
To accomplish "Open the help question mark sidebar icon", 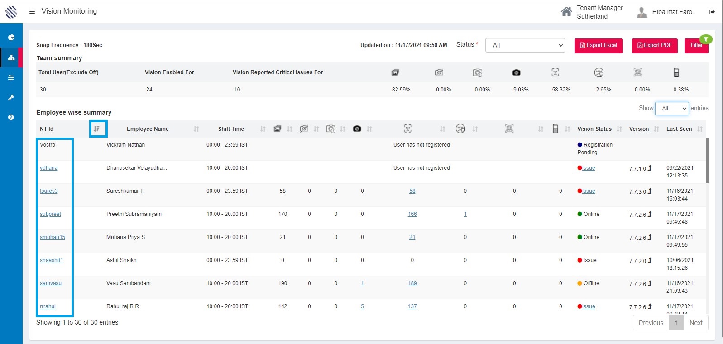I will (x=11, y=117).
